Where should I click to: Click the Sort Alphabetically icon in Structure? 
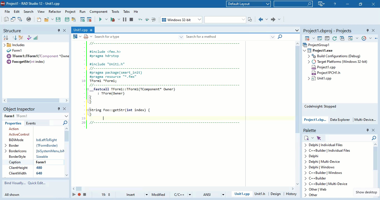[6, 38]
